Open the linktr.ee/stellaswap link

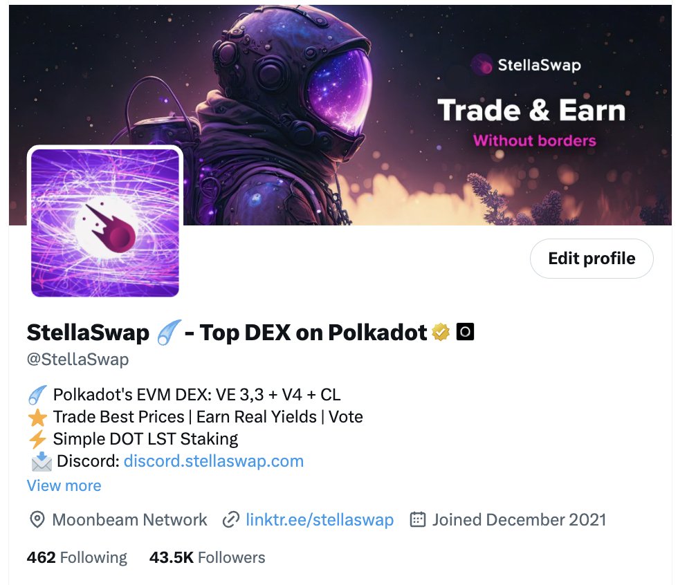pos(320,519)
